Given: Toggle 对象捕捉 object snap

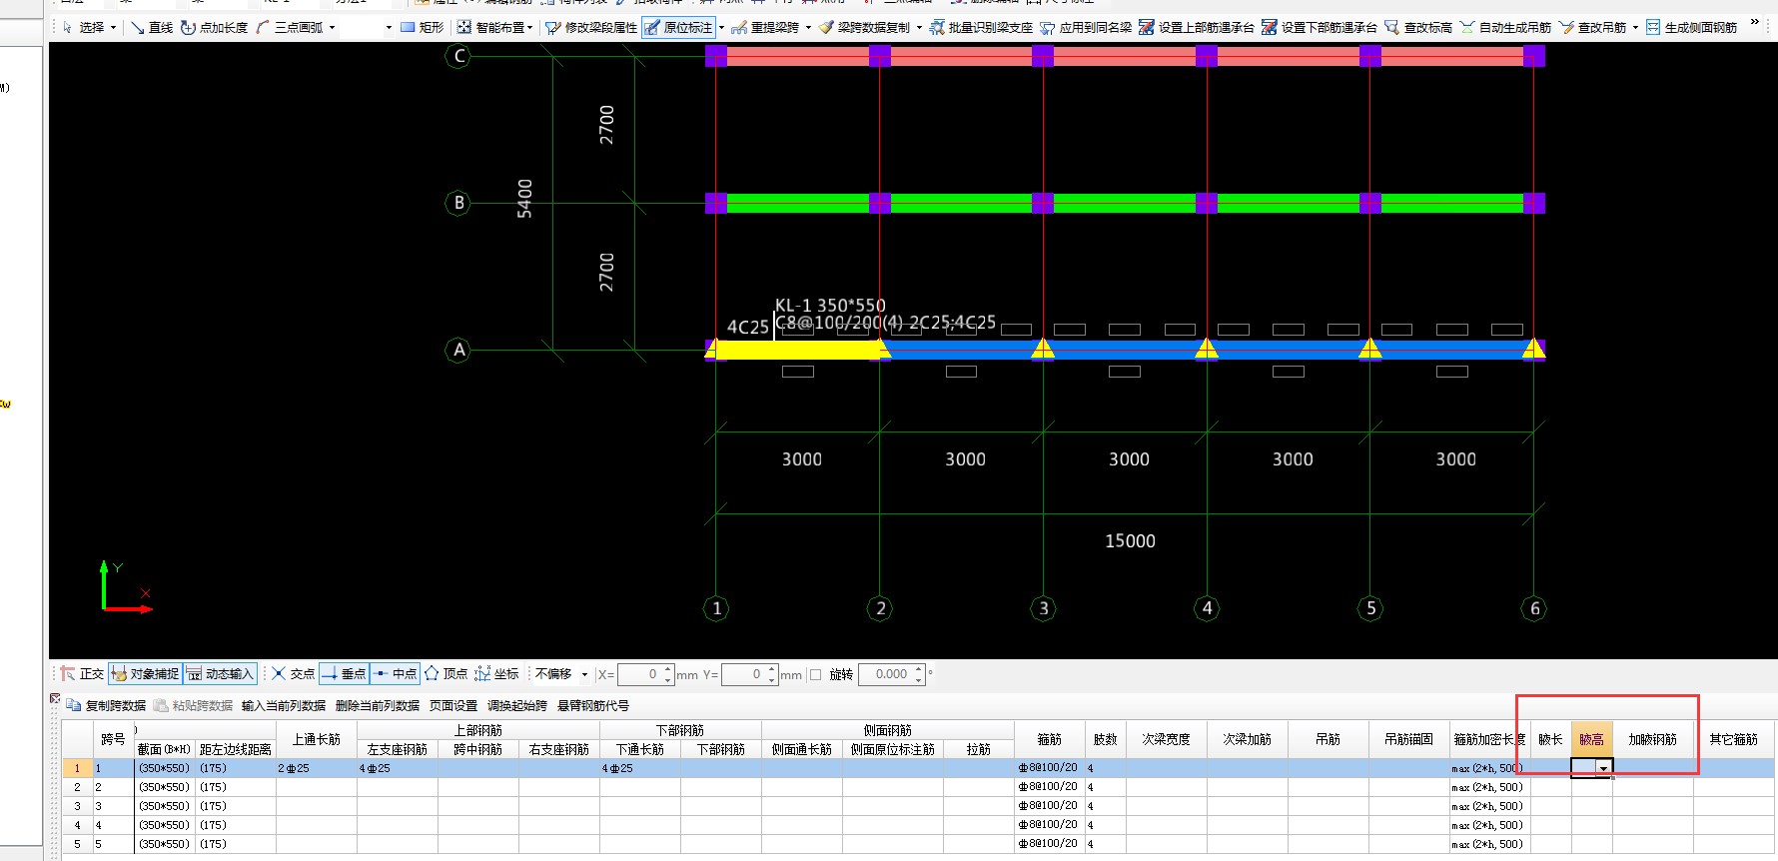Looking at the screenshot, I should pyautogui.click(x=145, y=674).
